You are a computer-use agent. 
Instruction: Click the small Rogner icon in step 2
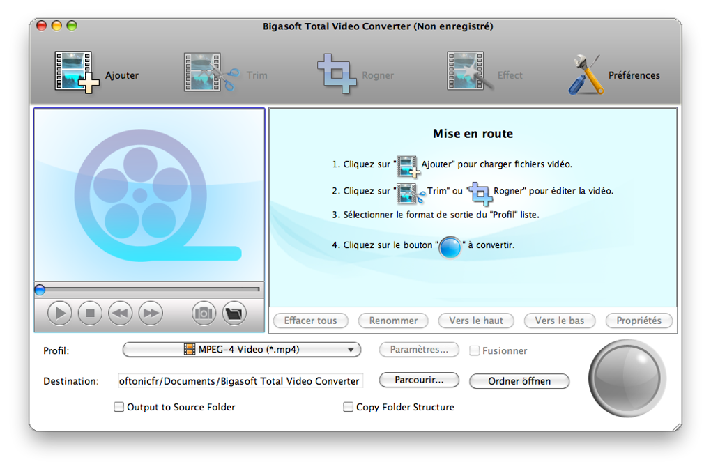click(480, 194)
